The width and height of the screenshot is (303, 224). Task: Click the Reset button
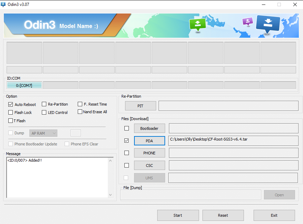223,215
